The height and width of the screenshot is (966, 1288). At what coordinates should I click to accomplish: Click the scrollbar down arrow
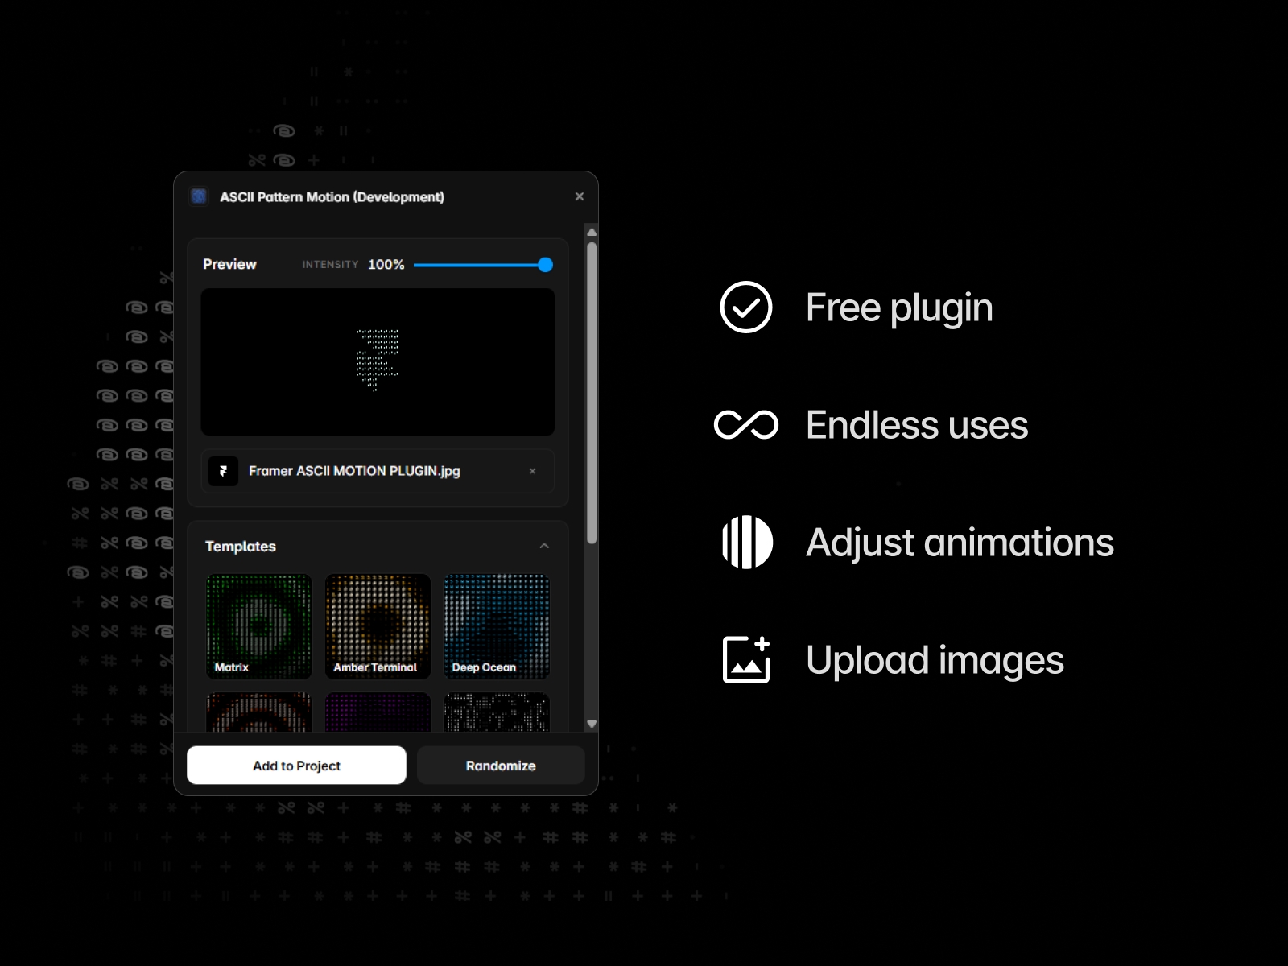[x=592, y=724]
